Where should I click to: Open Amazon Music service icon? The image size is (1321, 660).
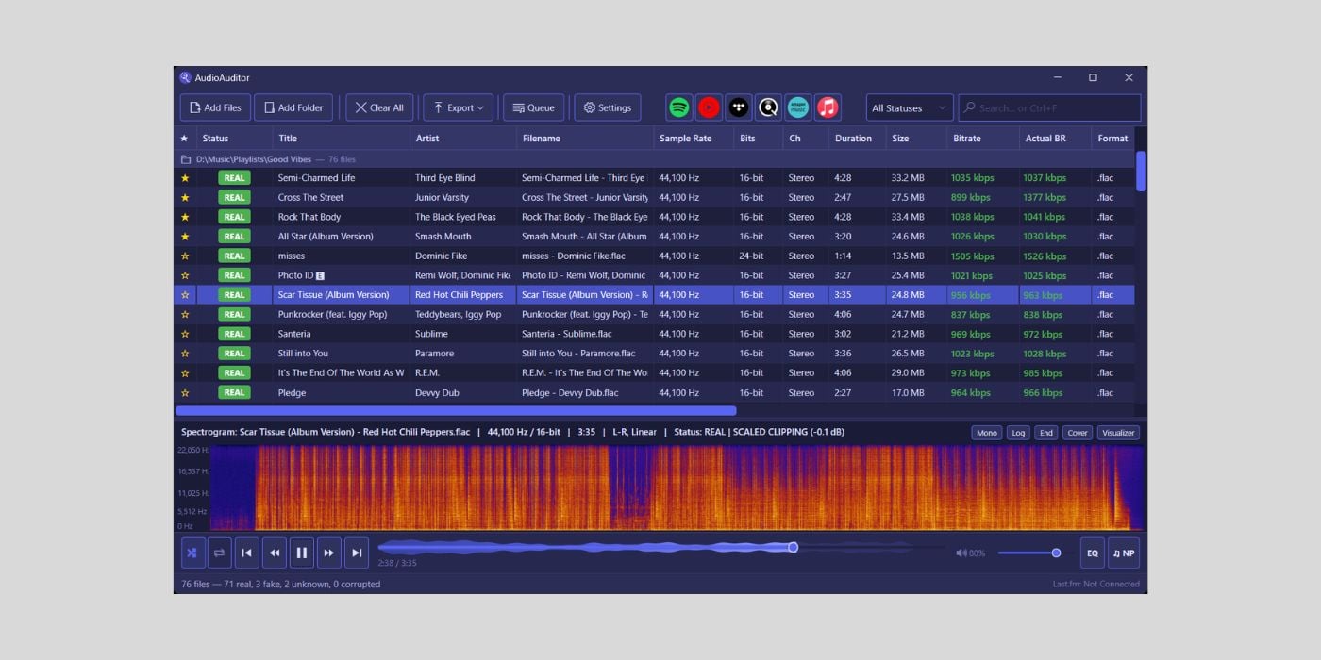tap(798, 107)
